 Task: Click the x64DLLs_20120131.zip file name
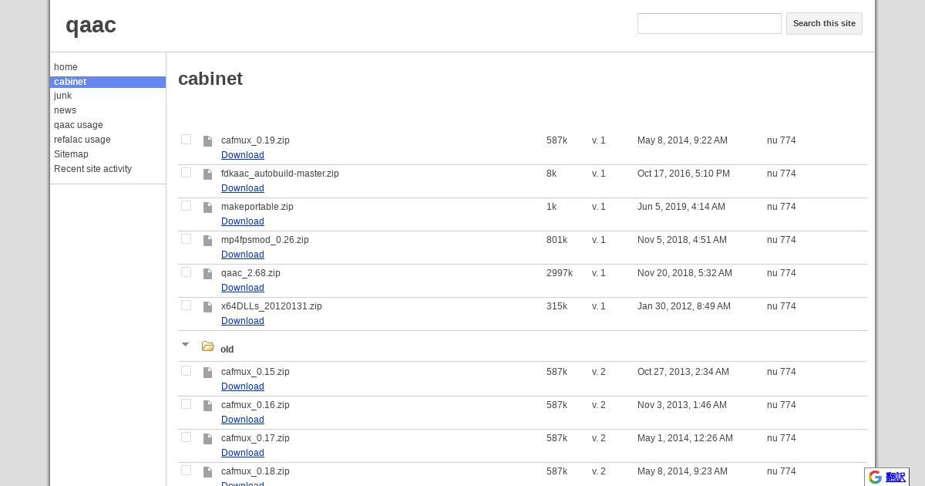click(x=271, y=306)
